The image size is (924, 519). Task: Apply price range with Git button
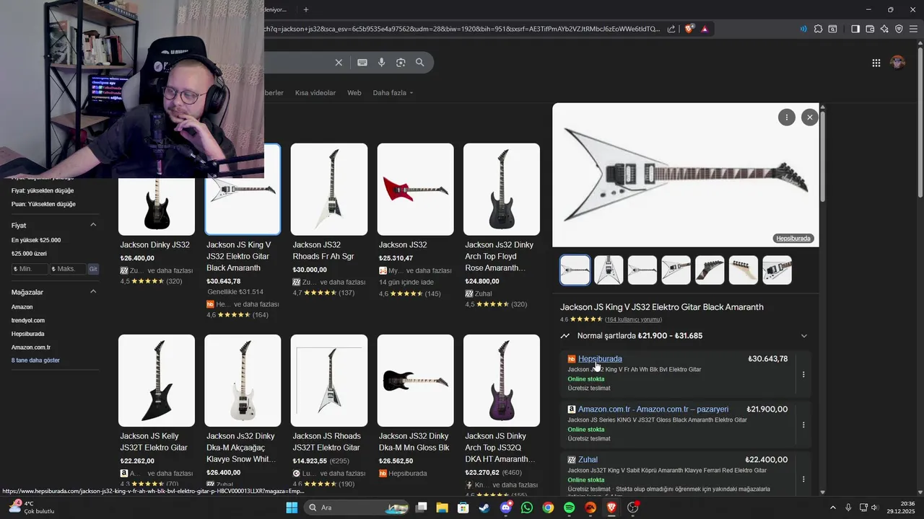(93, 269)
